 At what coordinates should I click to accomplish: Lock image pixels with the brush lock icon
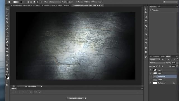[157, 66]
